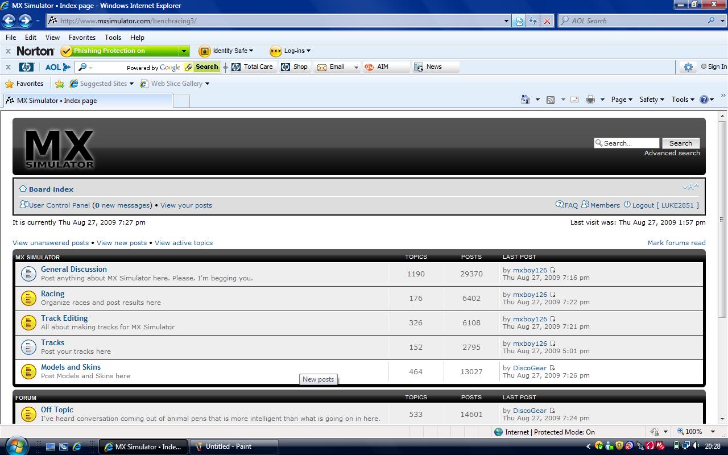Click the AOL logo on the toolbar
The height and width of the screenshot is (455, 728).
click(x=58, y=67)
